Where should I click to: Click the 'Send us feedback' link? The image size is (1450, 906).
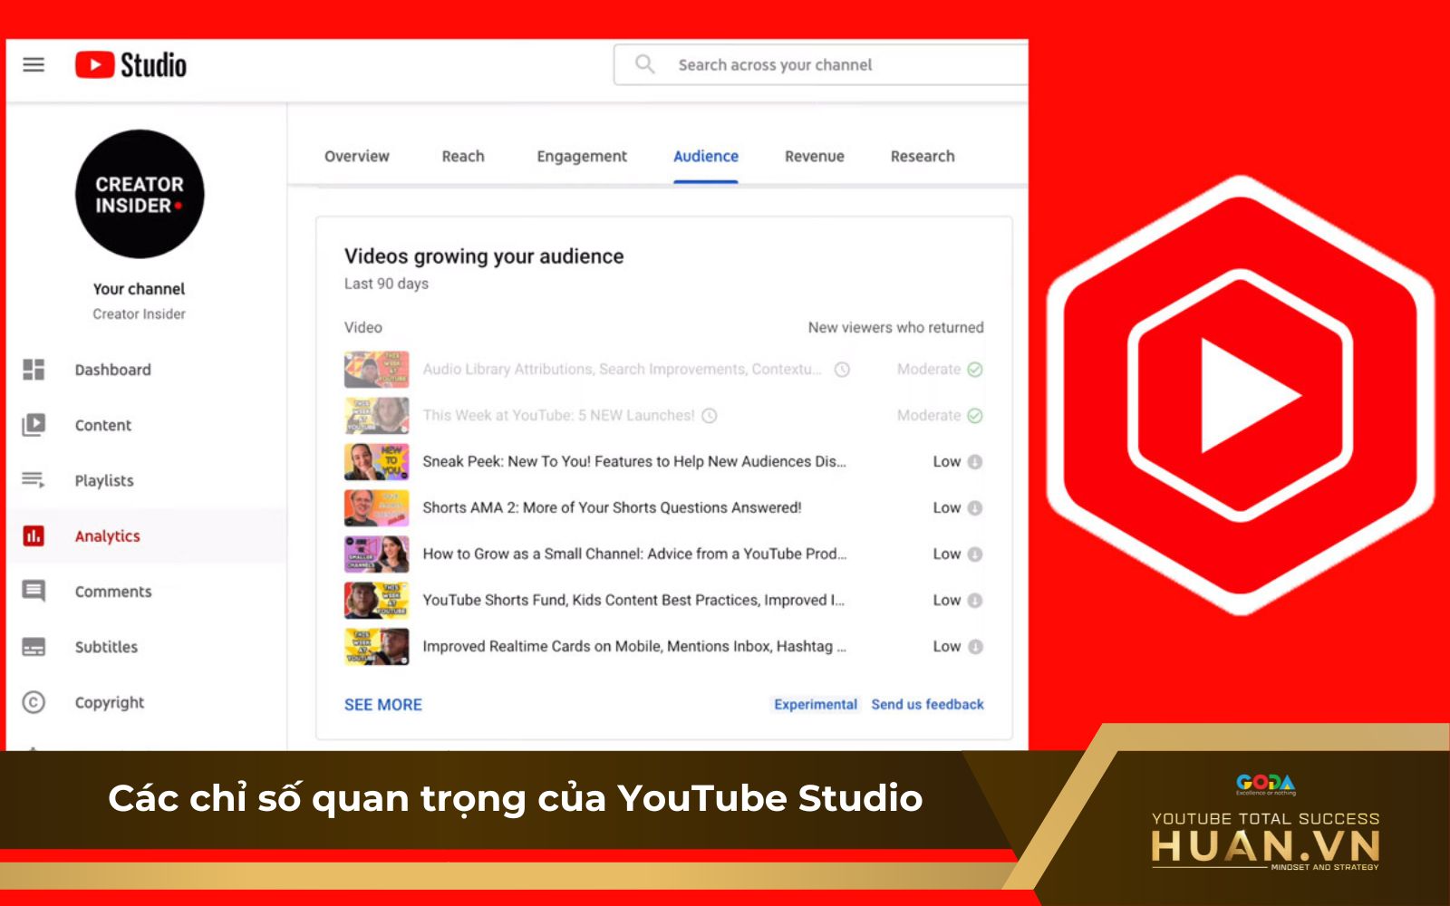click(x=927, y=704)
